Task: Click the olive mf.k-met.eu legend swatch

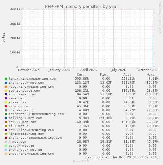Action: pyautogui.click(x=6, y=126)
